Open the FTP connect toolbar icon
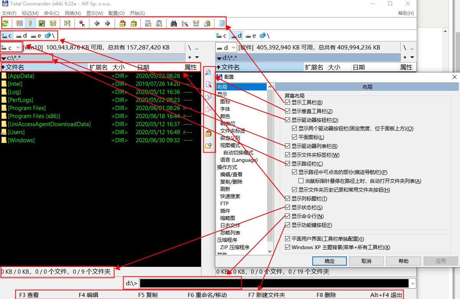This screenshot has height=299, width=460. tap(148, 23)
